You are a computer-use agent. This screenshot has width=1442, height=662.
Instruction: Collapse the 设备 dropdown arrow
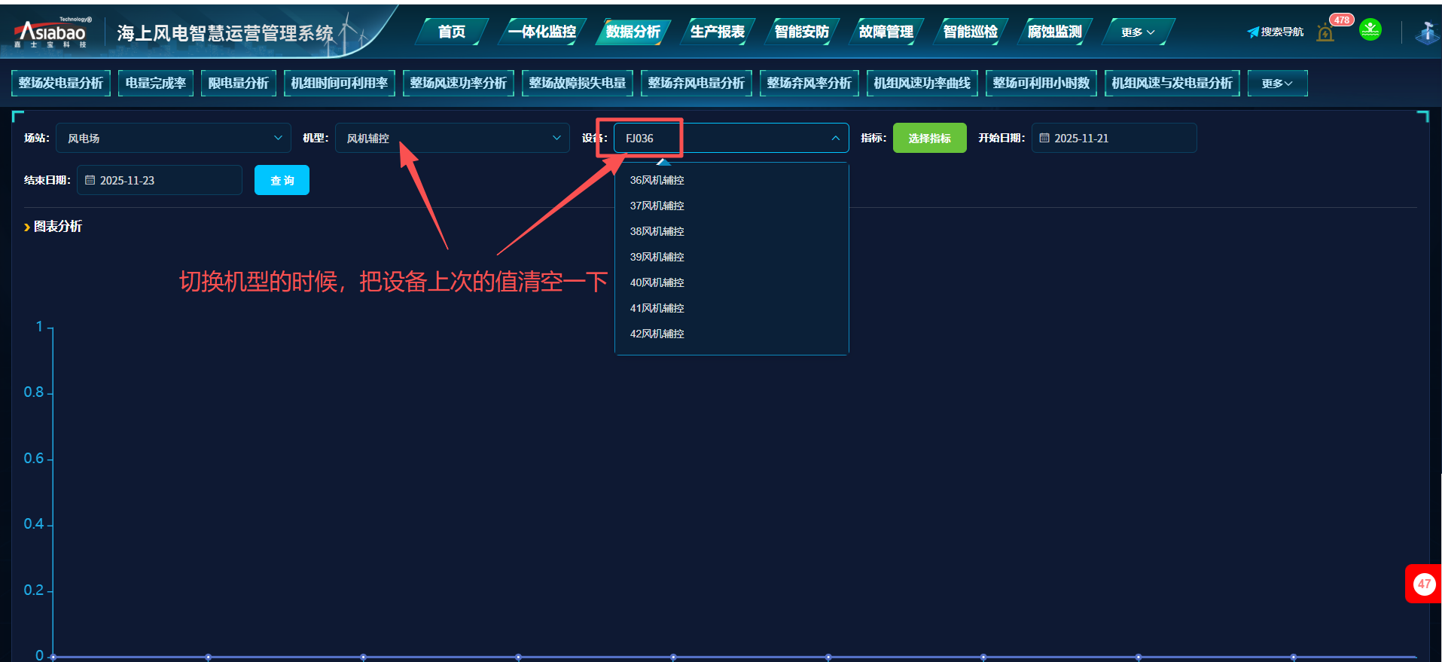(835, 139)
